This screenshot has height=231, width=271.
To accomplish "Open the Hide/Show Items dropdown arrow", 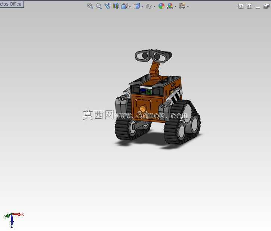I will pyautogui.click(x=154, y=7).
